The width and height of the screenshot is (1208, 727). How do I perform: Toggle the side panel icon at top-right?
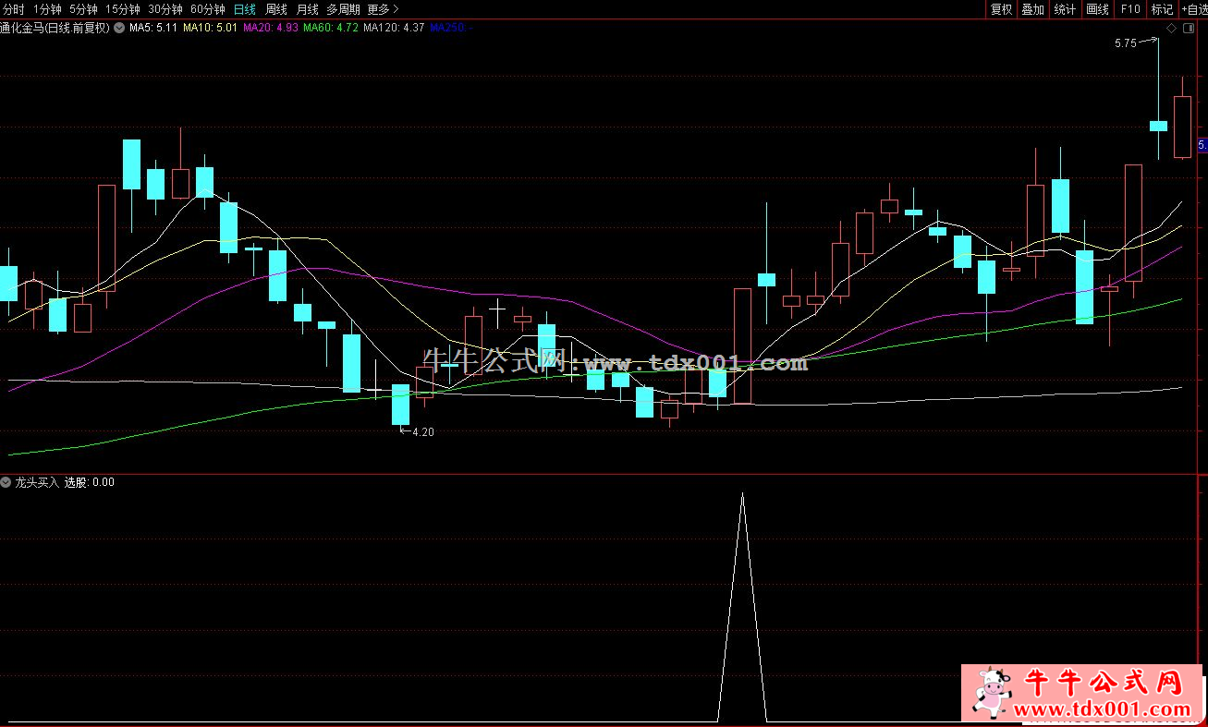click(x=1188, y=29)
